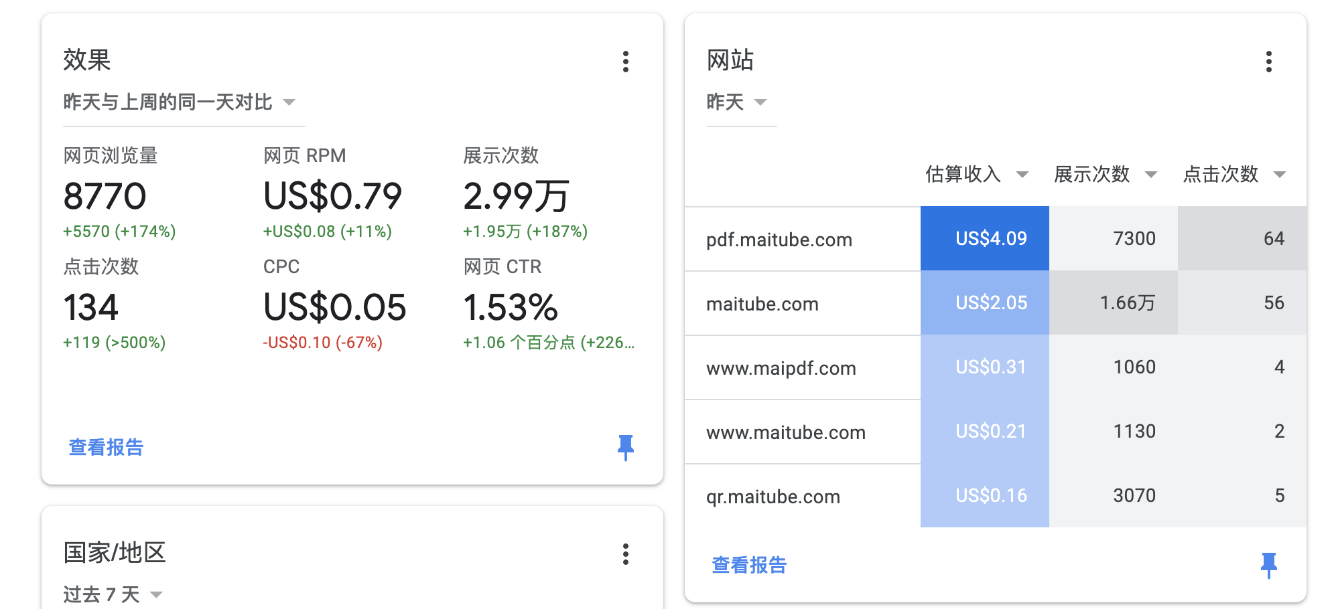Select the www.maitube.com site name
The height and width of the screenshot is (609, 1332).
coord(786,432)
